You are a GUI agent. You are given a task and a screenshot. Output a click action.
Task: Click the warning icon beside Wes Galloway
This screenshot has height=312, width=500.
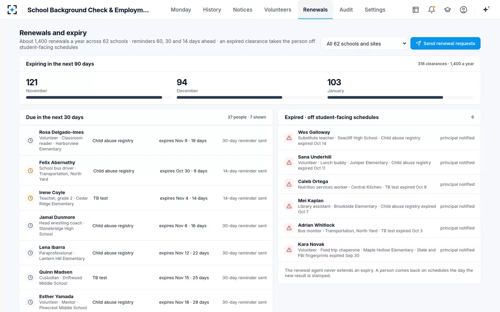click(289, 138)
